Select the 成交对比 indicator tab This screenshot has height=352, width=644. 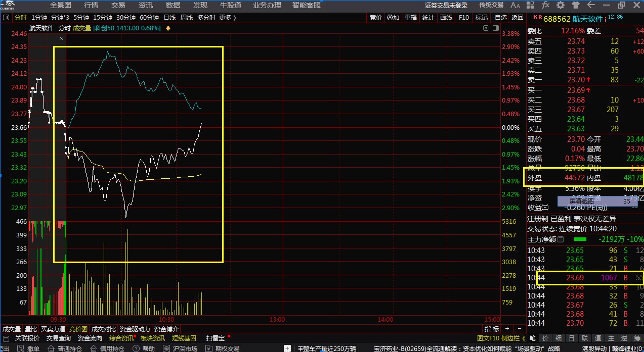(x=103, y=329)
